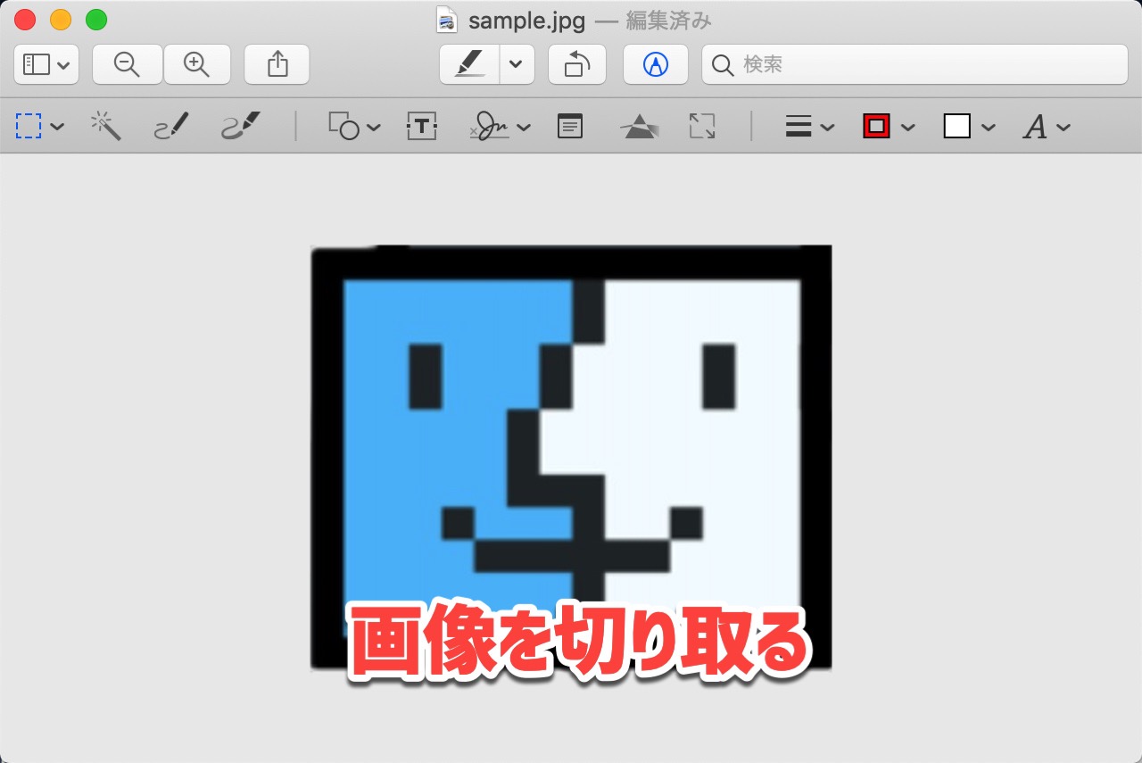
Task: Open the Adjust Color prism tool
Action: tap(641, 126)
